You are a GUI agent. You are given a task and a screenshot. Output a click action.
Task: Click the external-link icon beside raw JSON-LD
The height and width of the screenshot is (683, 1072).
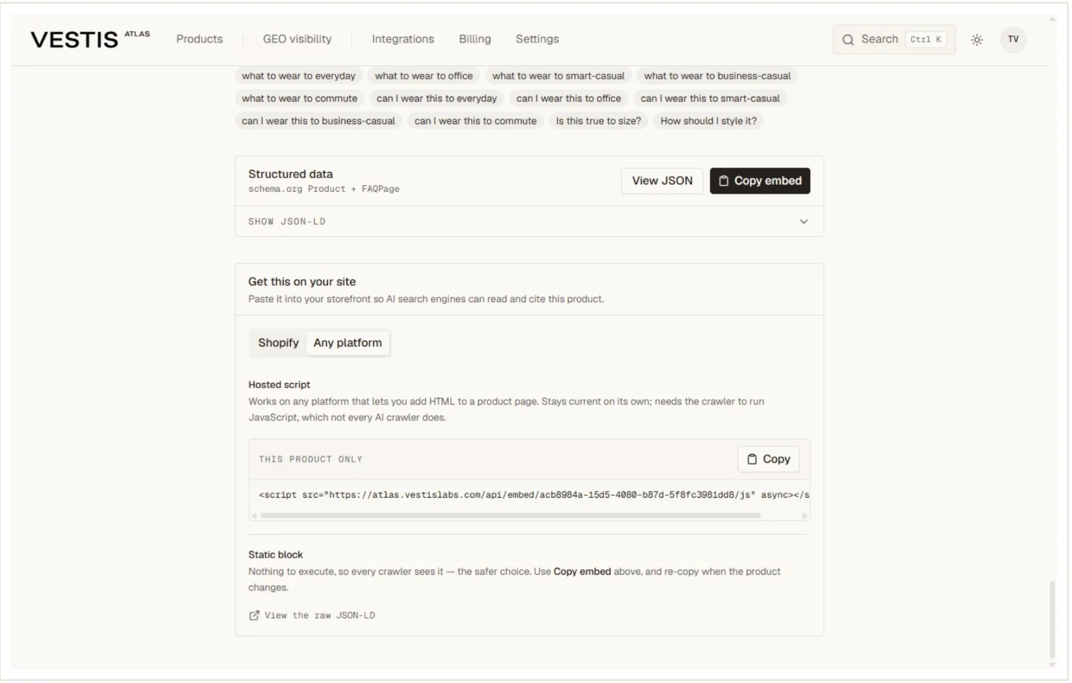pos(254,617)
